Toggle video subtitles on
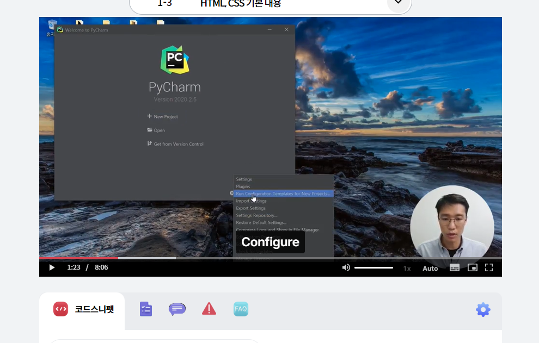This screenshot has height=343, width=539. (455, 267)
